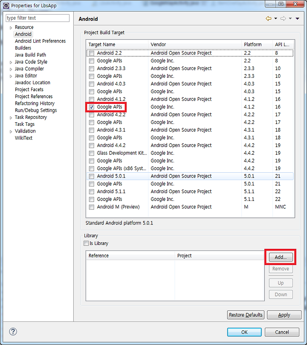The height and width of the screenshot is (345, 307).
Task: Check the Android M (Preview) checkbox
Action: 92,207
